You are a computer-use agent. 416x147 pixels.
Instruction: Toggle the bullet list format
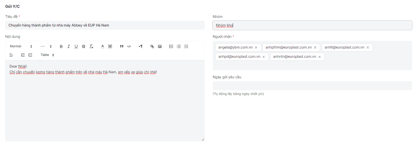pyautogui.click(x=179, y=46)
